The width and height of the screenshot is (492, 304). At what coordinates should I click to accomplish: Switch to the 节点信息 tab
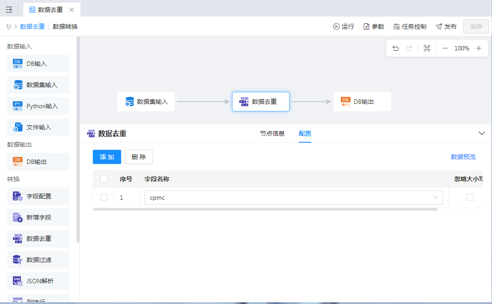(272, 133)
